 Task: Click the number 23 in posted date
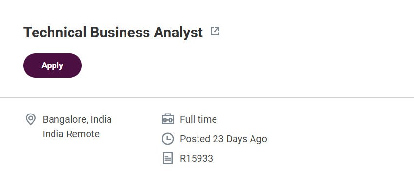coord(218,139)
